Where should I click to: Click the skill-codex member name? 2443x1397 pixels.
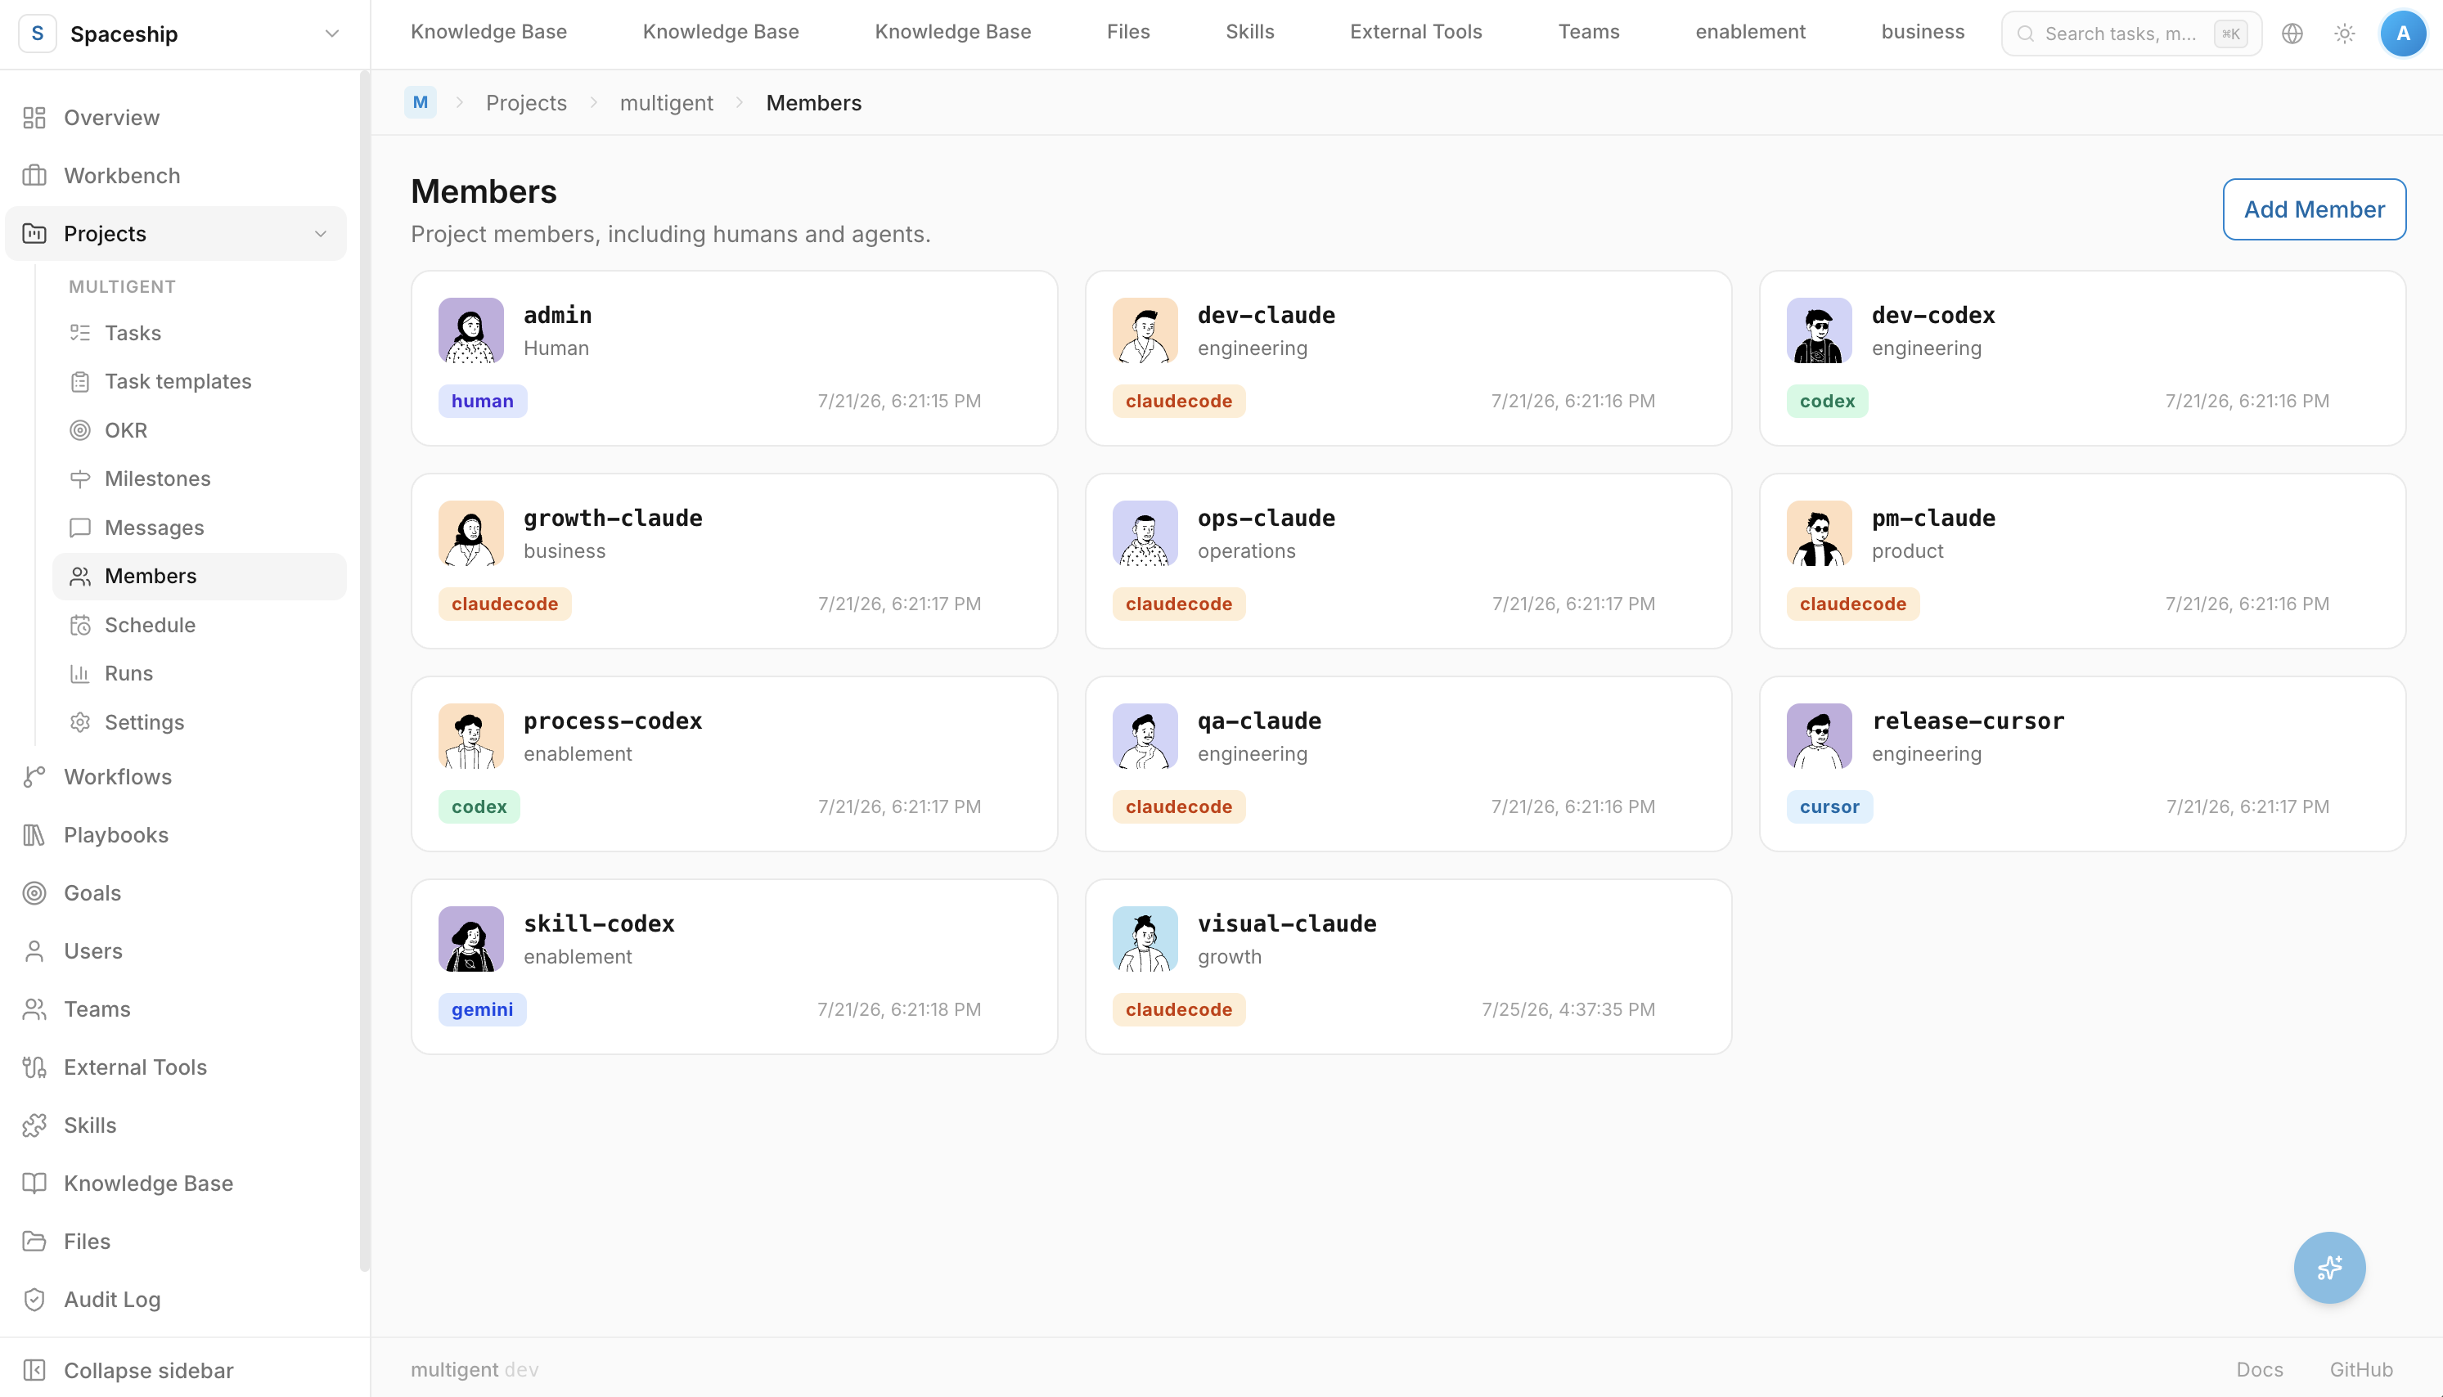click(599, 923)
